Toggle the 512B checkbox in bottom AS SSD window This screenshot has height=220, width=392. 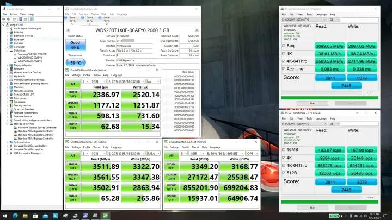click(x=284, y=173)
